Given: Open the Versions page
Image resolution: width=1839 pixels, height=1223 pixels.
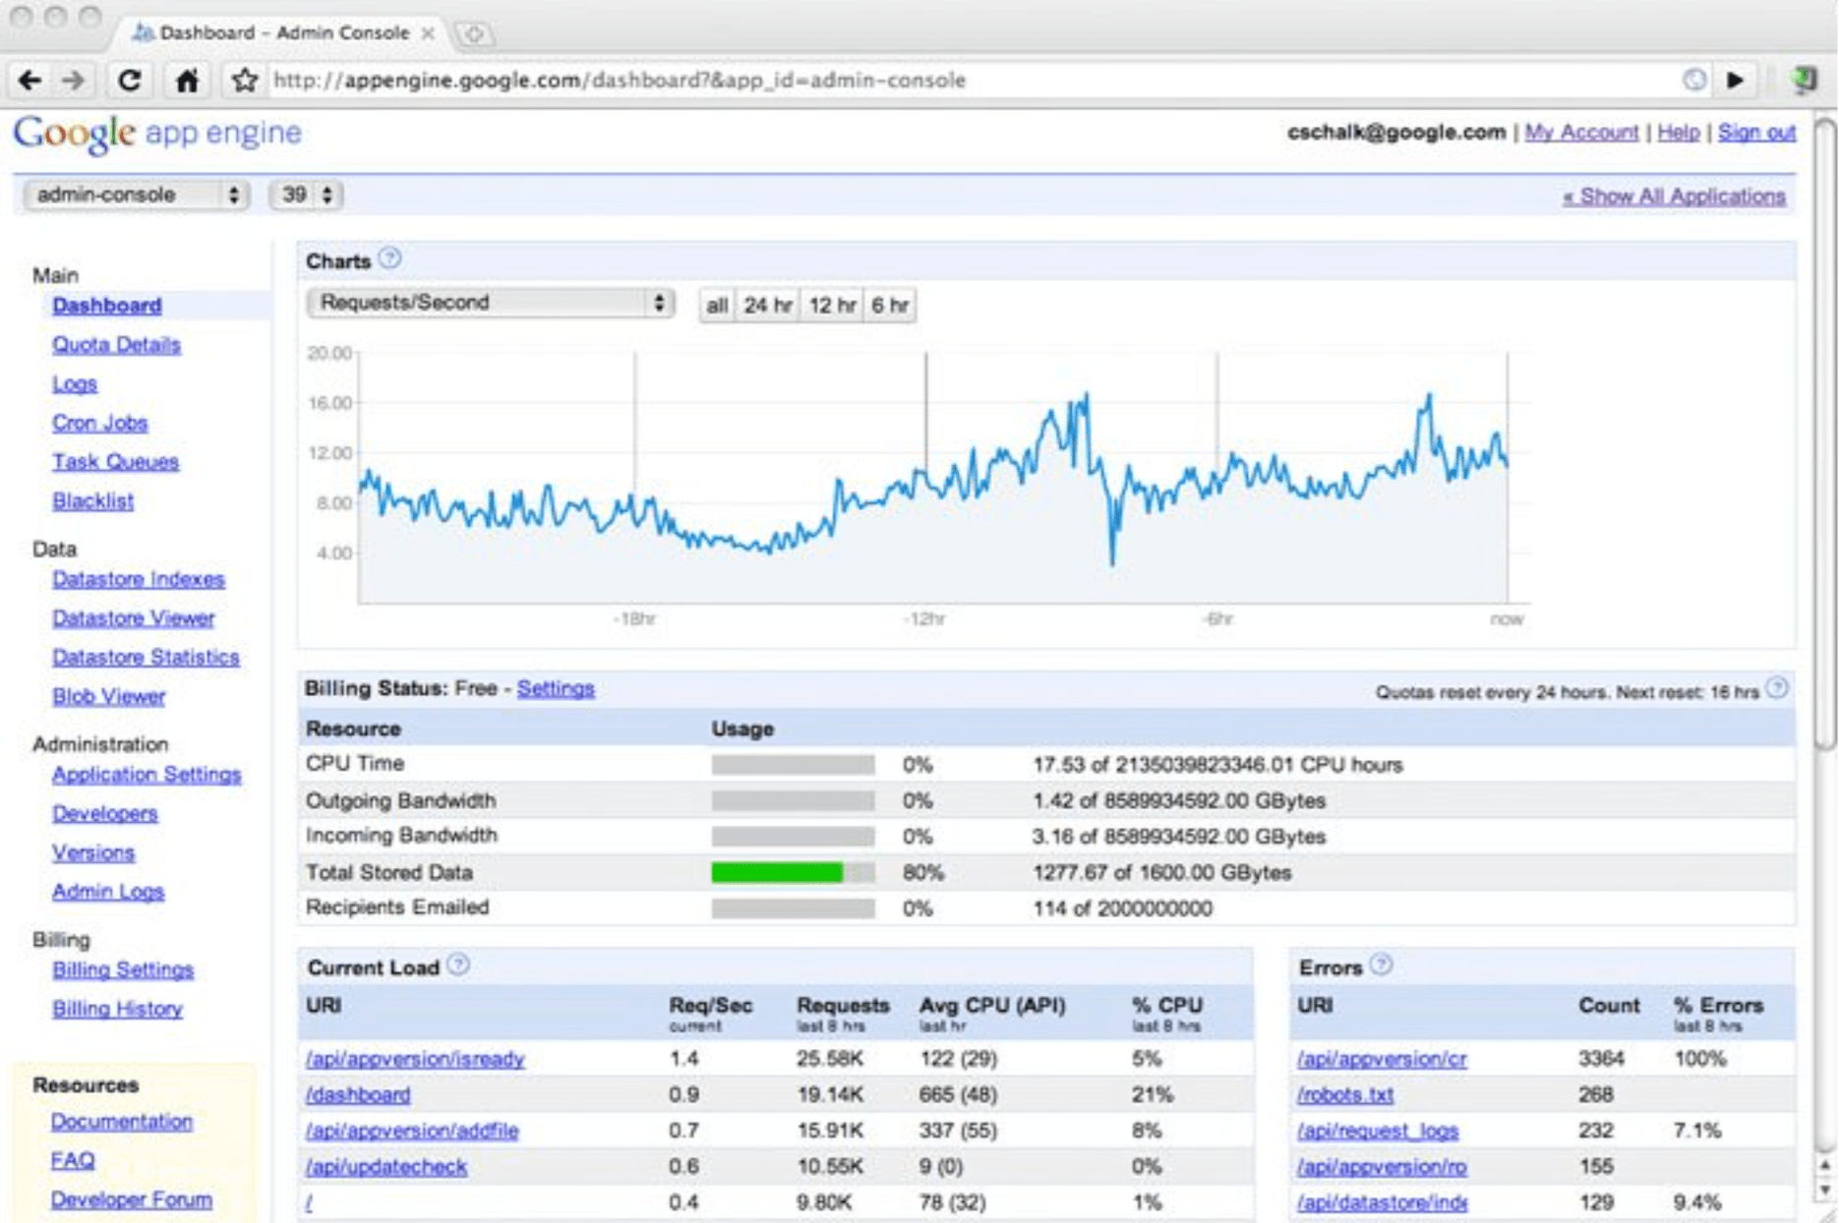Looking at the screenshot, I should [93, 853].
